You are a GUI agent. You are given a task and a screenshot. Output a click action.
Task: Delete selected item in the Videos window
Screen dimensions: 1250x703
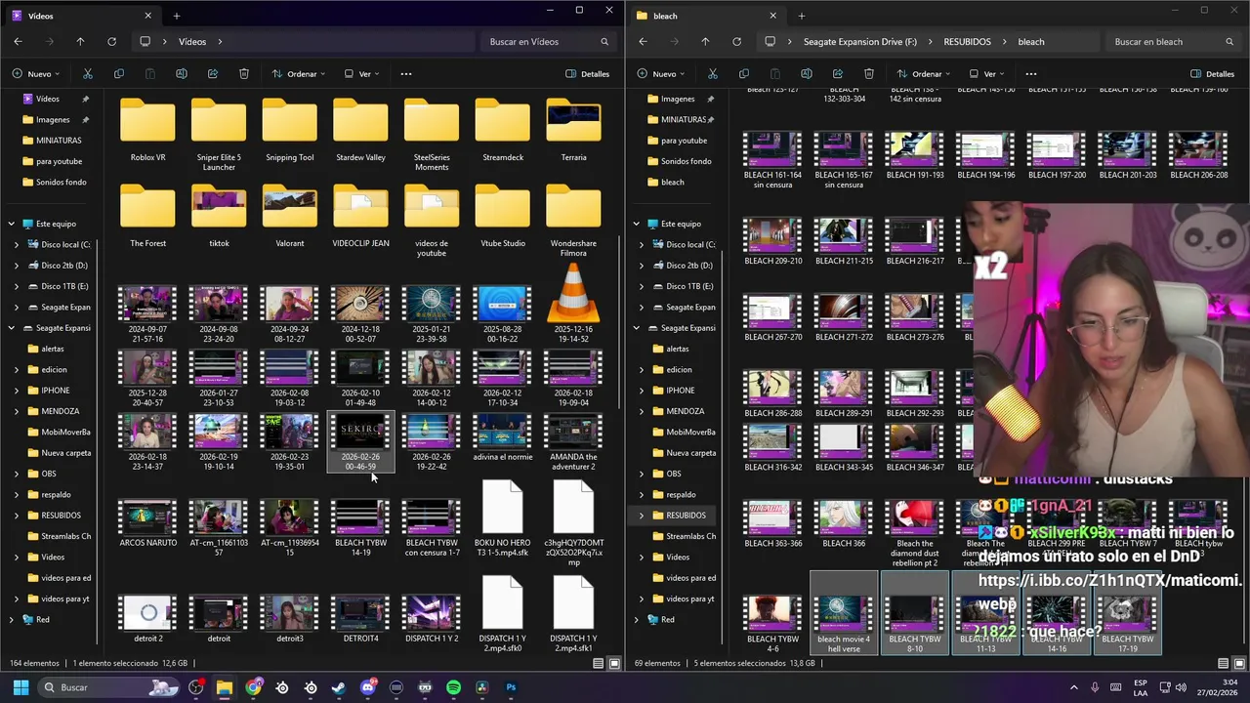tap(244, 73)
